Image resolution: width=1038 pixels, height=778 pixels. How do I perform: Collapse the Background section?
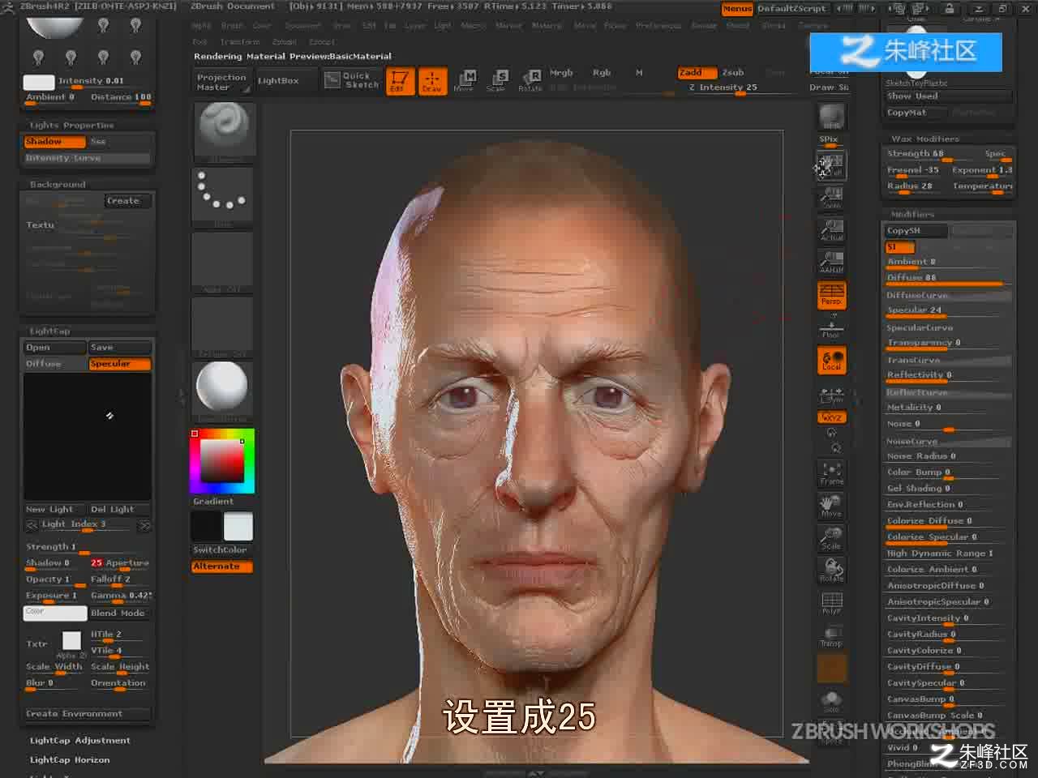pyautogui.click(x=58, y=185)
